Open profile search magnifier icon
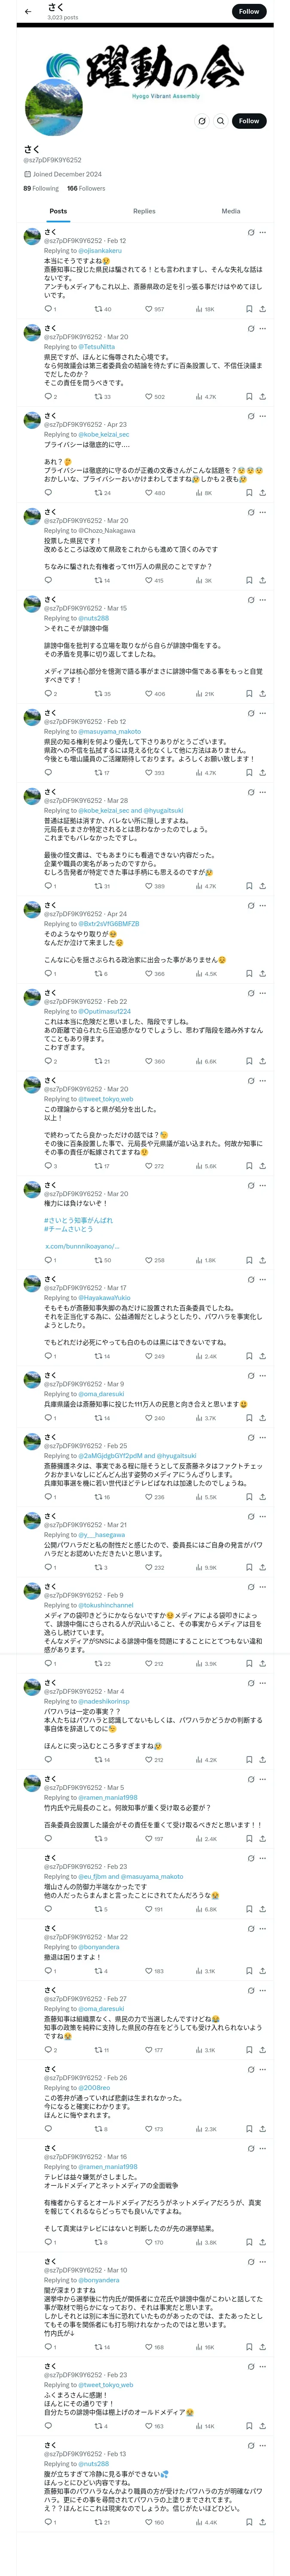 (221, 121)
